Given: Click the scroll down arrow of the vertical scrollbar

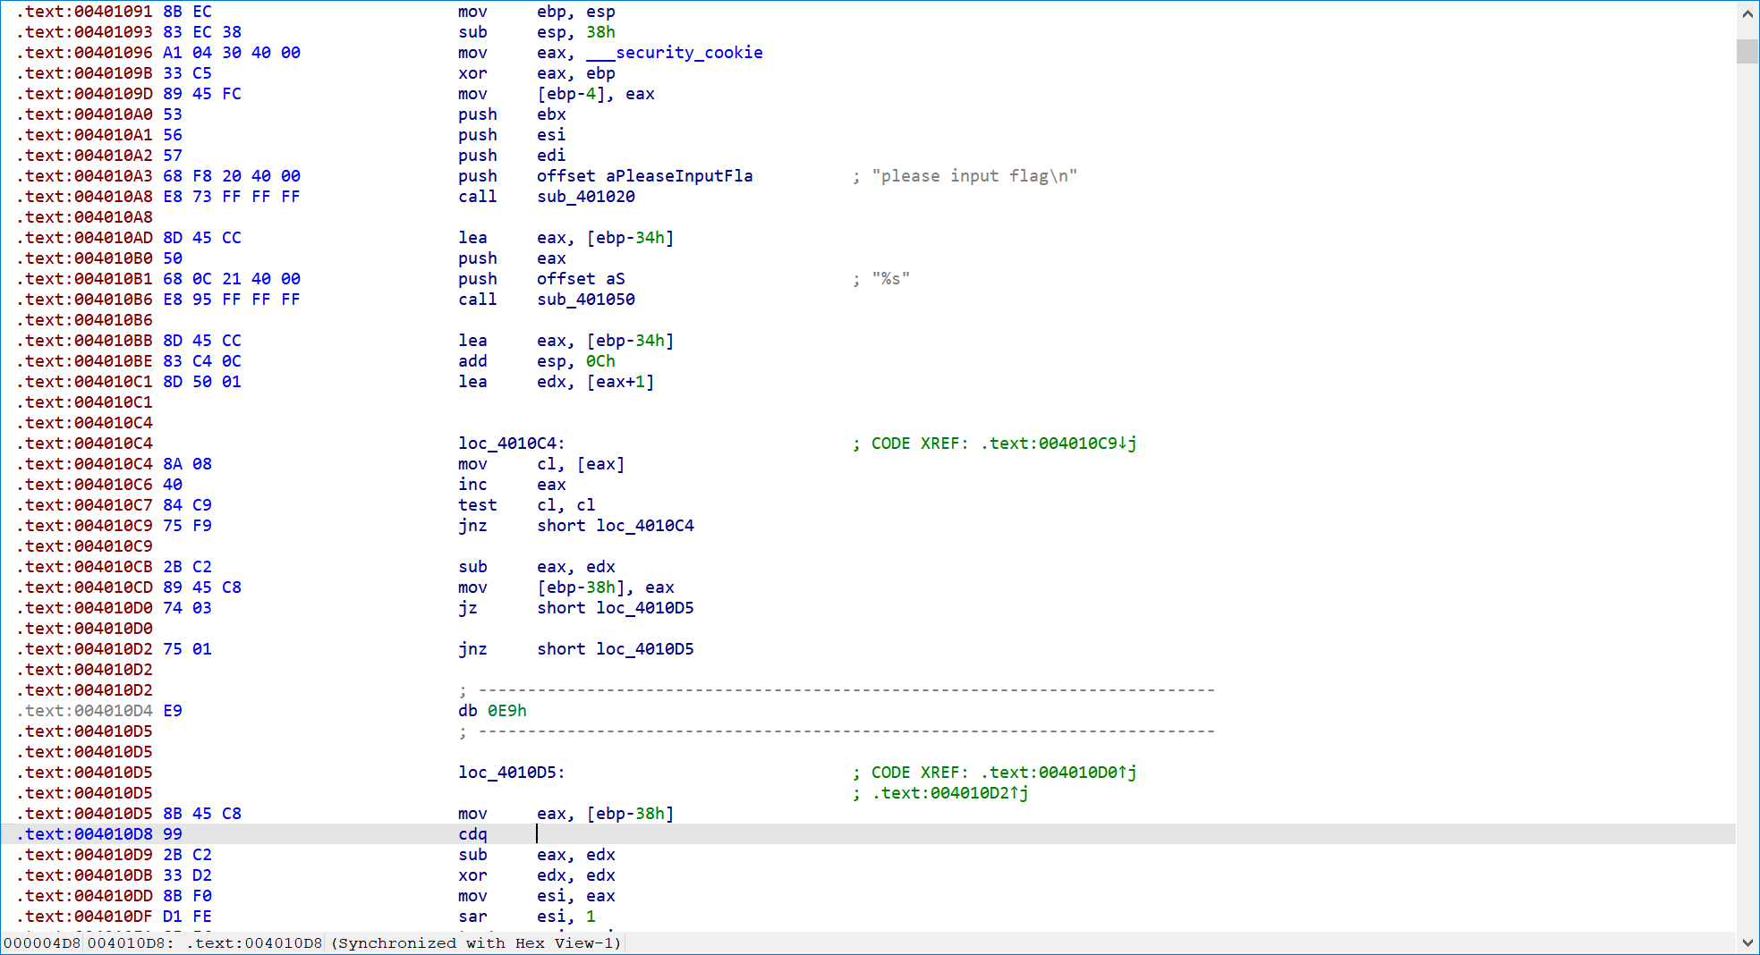Looking at the screenshot, I should click(x=1747, y=942).
